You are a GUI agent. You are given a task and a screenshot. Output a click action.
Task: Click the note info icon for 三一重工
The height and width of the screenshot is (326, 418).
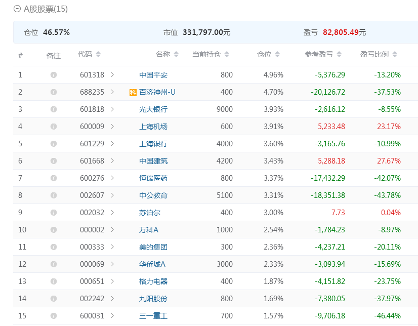[x=54, y=316]
